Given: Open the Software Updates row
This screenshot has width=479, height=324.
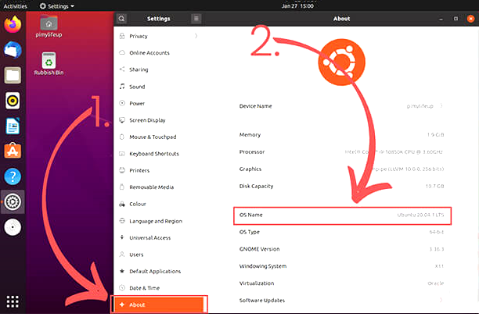Looking at the screenshot, I should 342,301.
